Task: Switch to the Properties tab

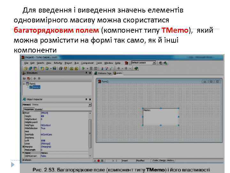Action: tap(29, 109)
